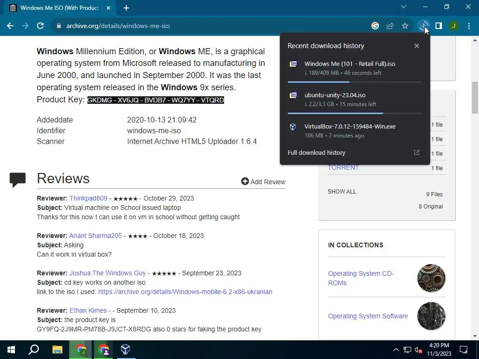This screenshot has height=359, width=479.
Task: Open the Windows Start menu
Action: 11,350
